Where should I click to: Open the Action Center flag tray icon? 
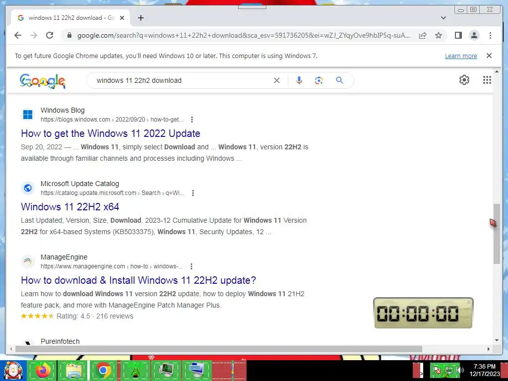[x=437, y=370]
